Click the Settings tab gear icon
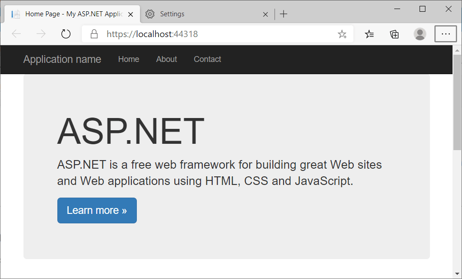Image resolution: width=462 pixels, height=279 pixels. [150, 14]
